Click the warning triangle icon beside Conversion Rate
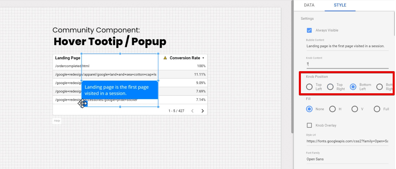The height and width of the screenshot is (169, 396). pyautogui.click(x=165, y=58)
